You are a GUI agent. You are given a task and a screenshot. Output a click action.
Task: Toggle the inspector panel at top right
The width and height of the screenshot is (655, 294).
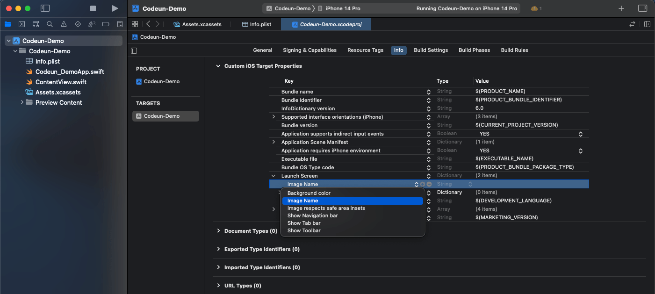tap(643, 8)
